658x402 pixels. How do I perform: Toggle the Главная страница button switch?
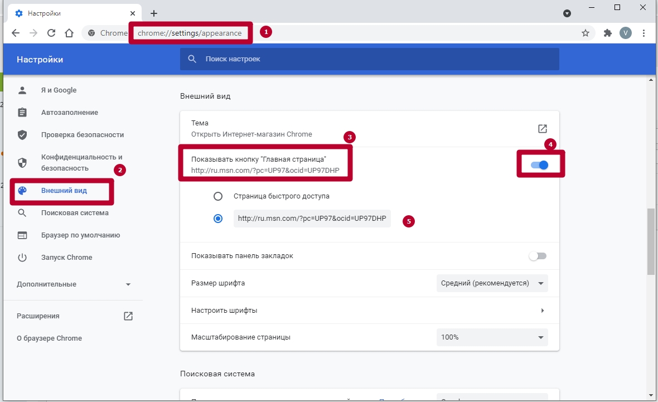[540, 165]
